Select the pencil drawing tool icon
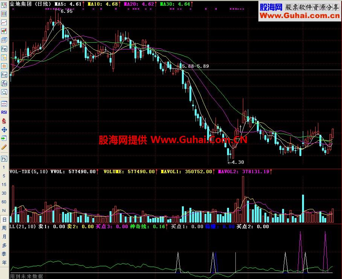342x279 pixels. pyautogui.click(x=4, y=147)
